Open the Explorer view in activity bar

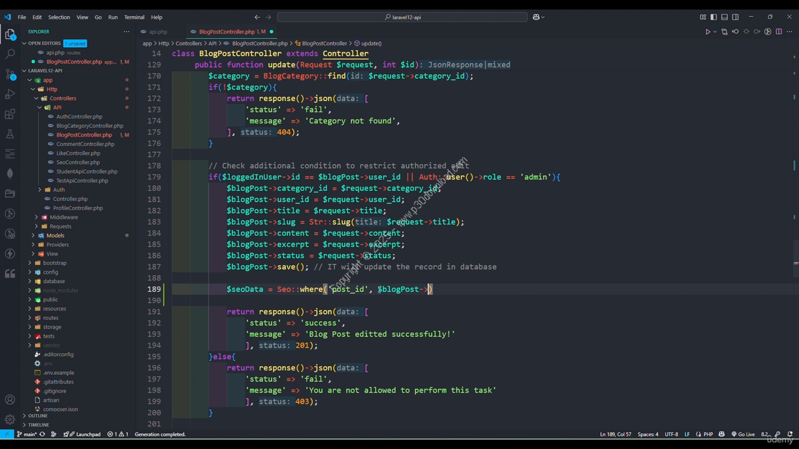click(x=10, y=34)
